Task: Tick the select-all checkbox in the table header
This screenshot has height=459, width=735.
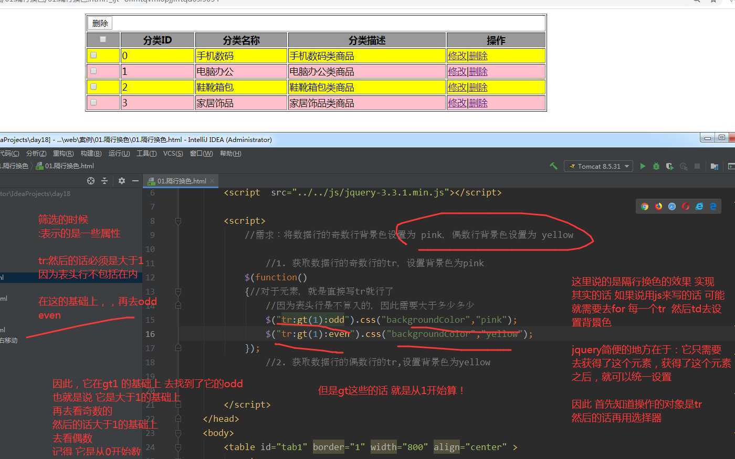Action: click(103, 39)
